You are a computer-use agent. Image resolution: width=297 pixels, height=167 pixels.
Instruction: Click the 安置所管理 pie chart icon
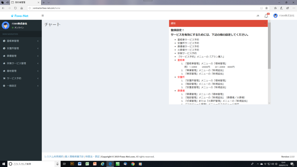pyautogui.click(x=4, y=48)
